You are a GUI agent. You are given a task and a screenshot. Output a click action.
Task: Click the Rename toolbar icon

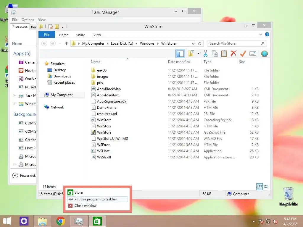(x=253, y=53)
